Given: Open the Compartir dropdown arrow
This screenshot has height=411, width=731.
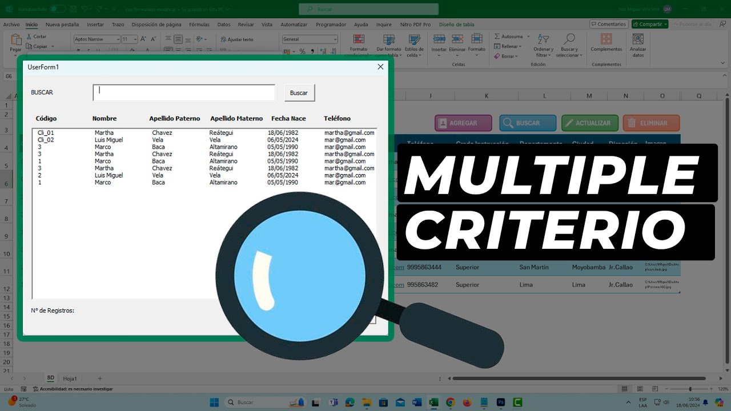Looking at the screenshot, I should click(x=666, y=25).
